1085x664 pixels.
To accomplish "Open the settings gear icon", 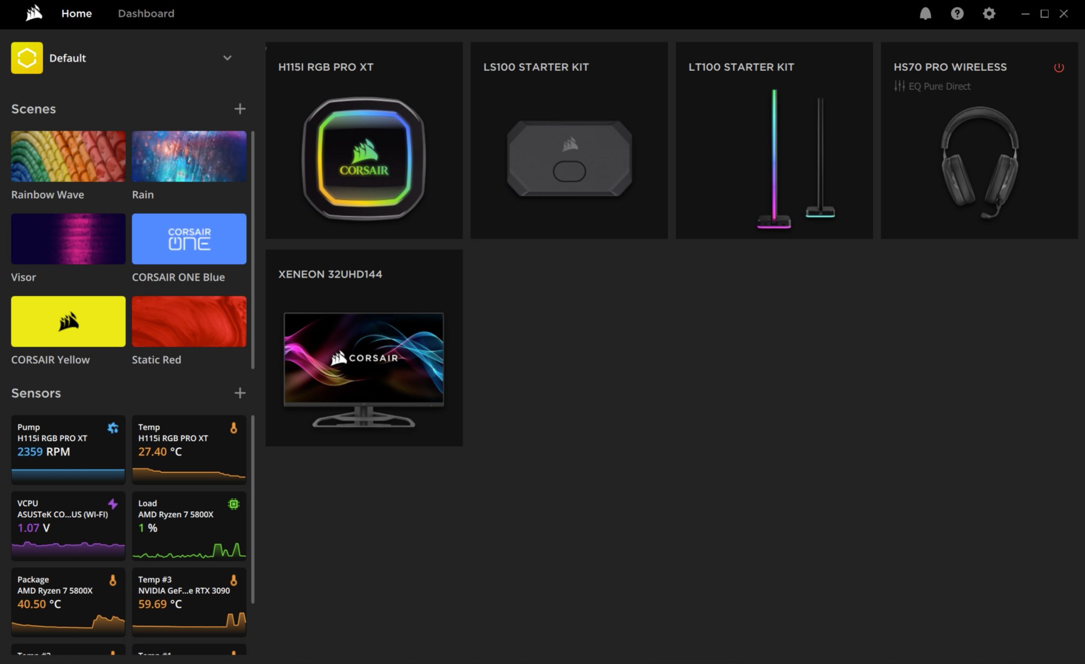I will [989, 14].
